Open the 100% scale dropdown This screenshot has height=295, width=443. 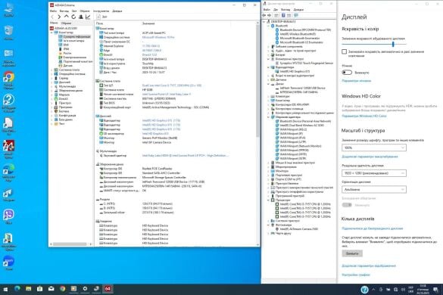[x=374, y=147]
